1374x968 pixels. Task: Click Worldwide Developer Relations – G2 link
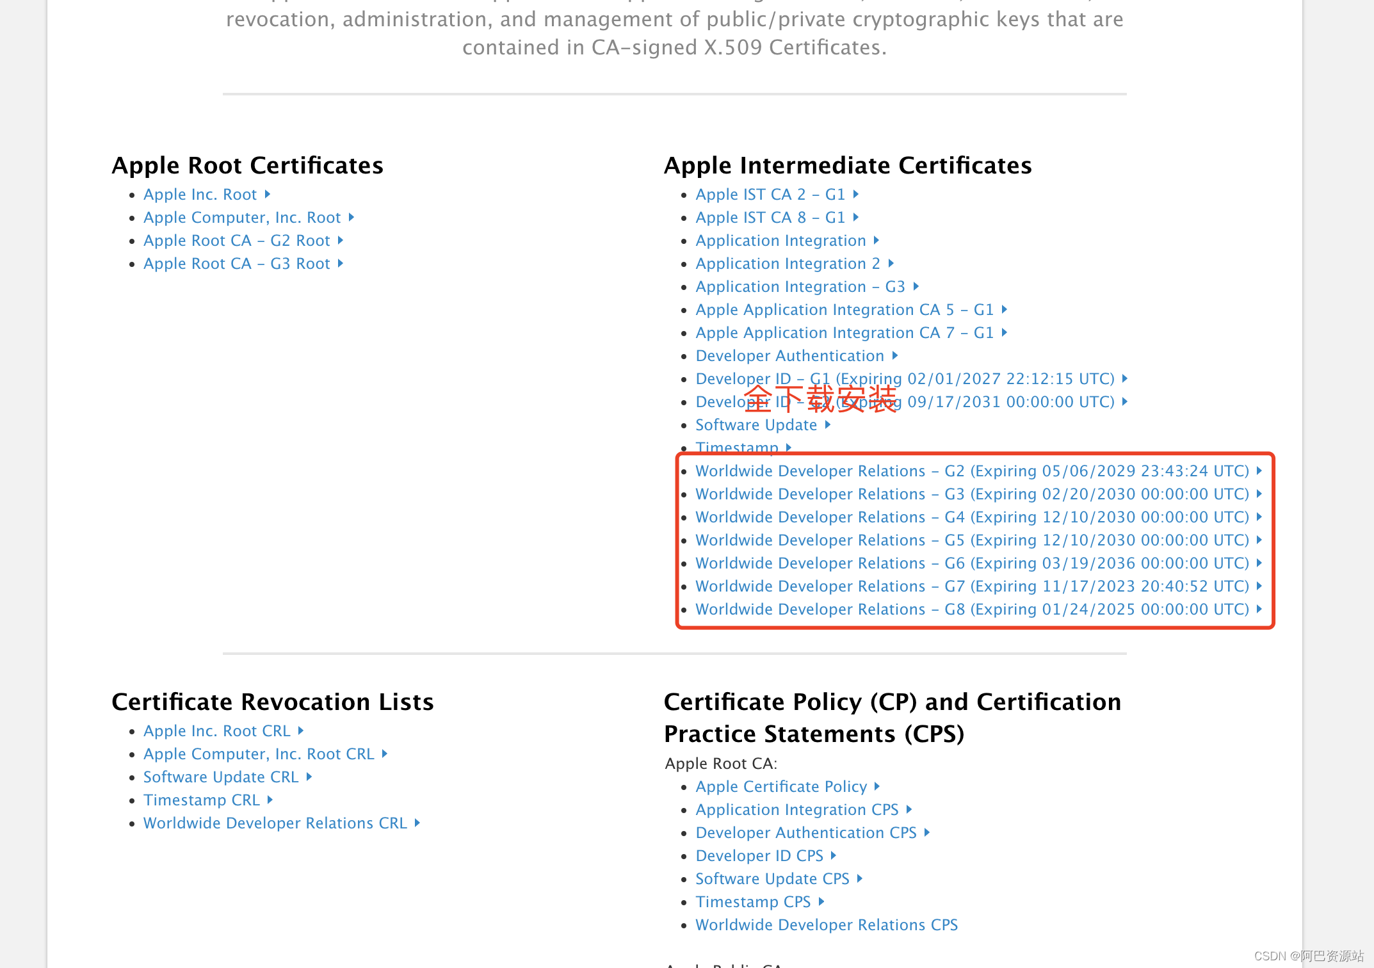point(972,471)
